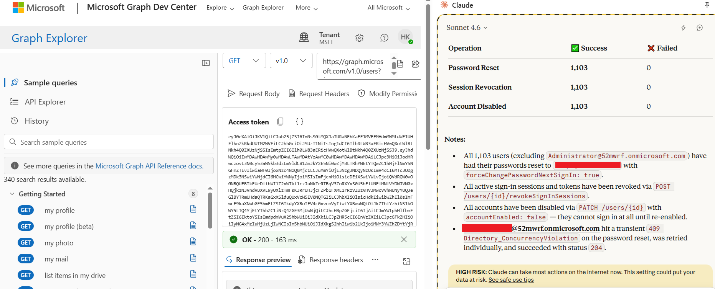Open the All Microsoft dropdown
The width and height of the screenshot is (715, 289).
tap(389, 8)
